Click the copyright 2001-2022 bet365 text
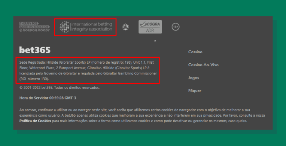This screenshot has width=286, height=146. 60,88
